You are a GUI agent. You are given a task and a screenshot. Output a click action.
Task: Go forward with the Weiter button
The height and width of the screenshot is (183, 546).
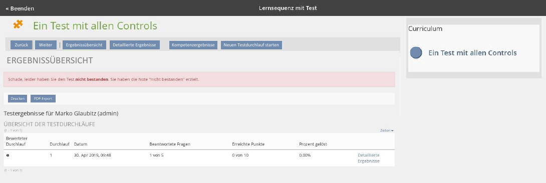coord(46,45)
